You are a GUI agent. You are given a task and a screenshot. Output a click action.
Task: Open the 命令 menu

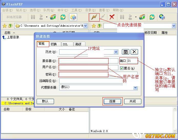click(63, 10)
